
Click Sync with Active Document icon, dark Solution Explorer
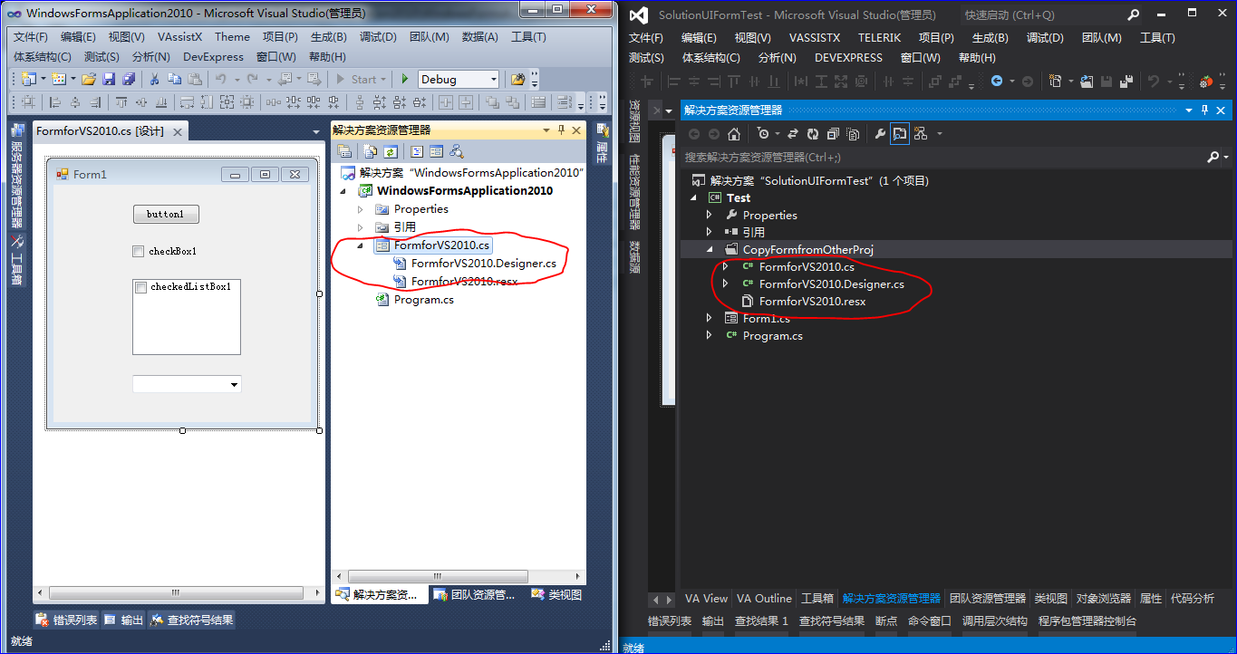(793, 134)
